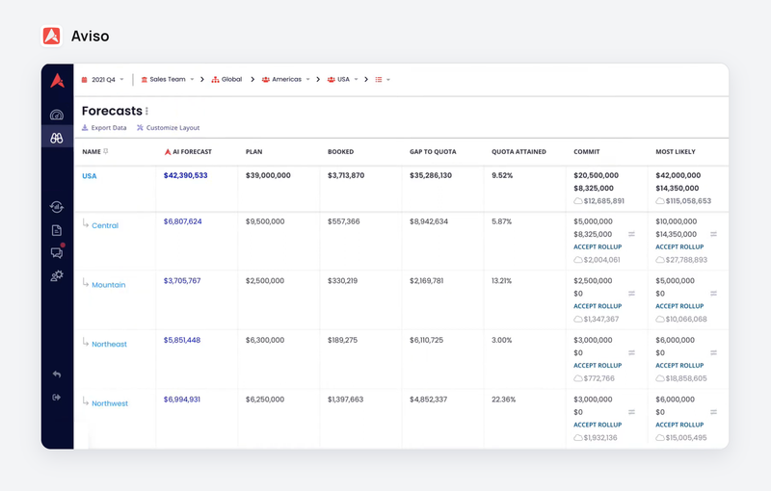Click the Forecasts title options dots
The height and width of the screenshot is (491, 771).
[x=146, y=111]
